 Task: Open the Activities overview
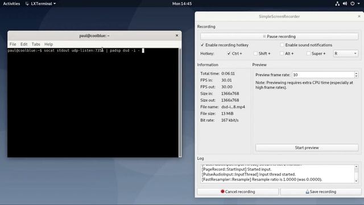click(11, 3)
